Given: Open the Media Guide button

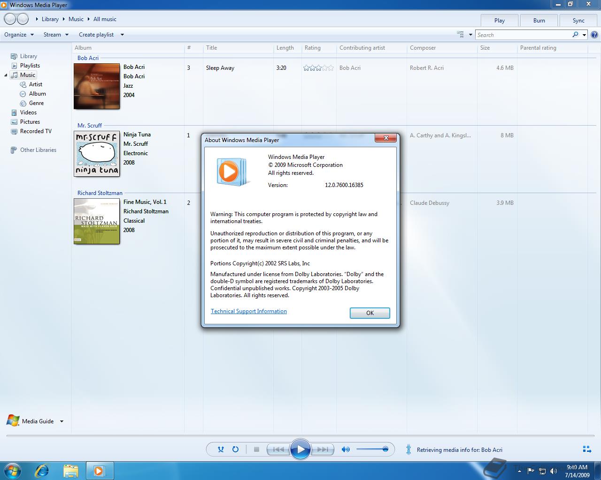Looking at the screenshot, I should [x=31, y=421].
